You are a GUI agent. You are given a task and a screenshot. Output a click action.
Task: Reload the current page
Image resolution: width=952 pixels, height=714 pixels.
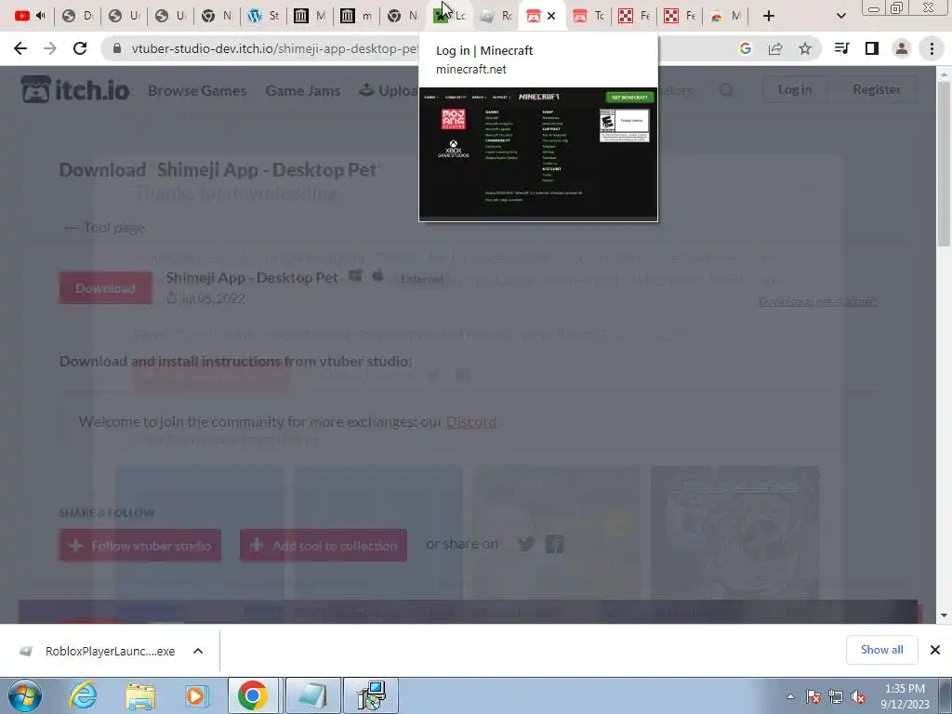(x=80, y=48)
